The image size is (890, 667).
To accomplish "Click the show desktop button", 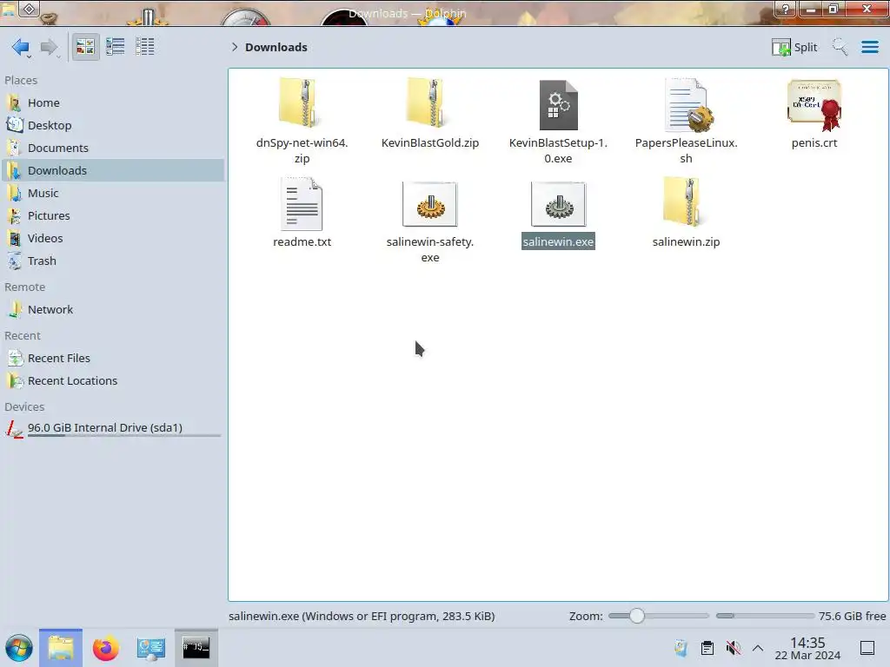I will 867,648.
